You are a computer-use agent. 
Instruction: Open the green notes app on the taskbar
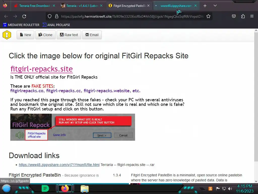point(45,188)
